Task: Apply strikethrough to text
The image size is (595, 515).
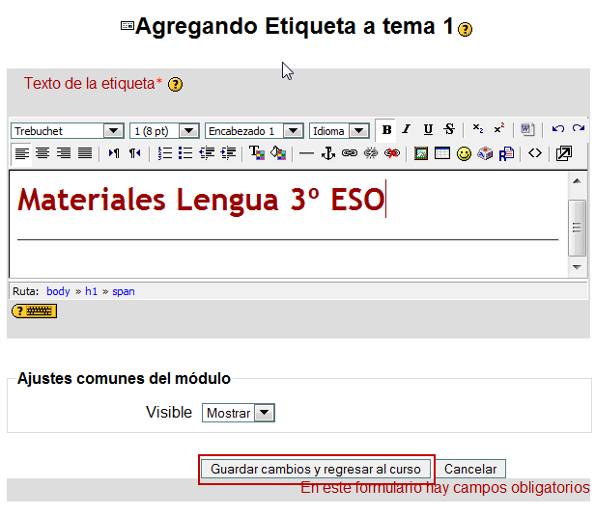Action: tap(449, 130)
